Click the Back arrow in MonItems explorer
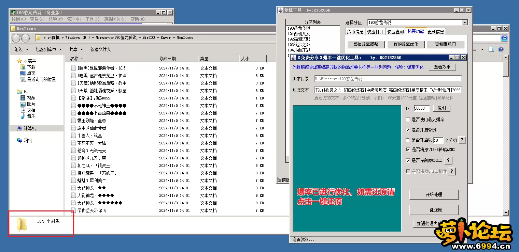The height and width of the screenshot is (252, 519). click(16, 38)
